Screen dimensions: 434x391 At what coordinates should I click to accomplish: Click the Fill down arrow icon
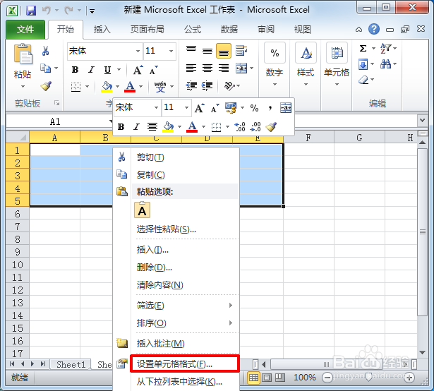click(363, 64)
